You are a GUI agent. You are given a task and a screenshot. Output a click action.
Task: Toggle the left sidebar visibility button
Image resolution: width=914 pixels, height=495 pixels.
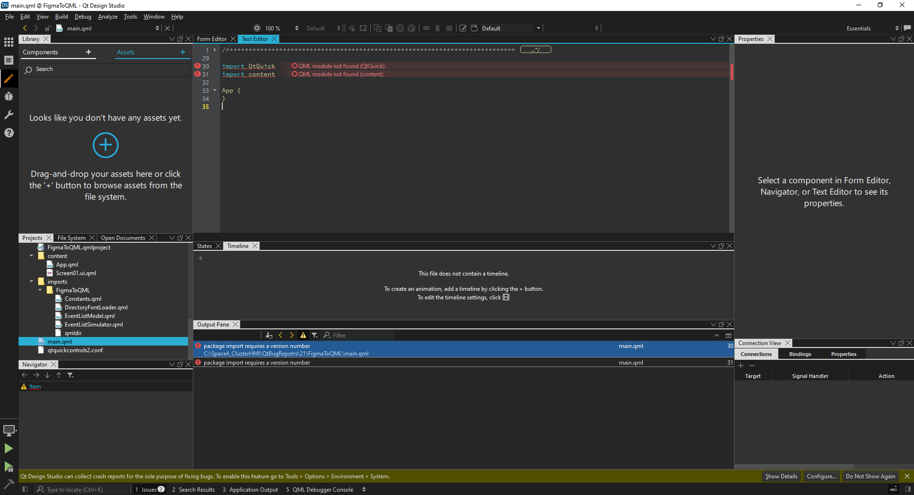coord(25,489)
